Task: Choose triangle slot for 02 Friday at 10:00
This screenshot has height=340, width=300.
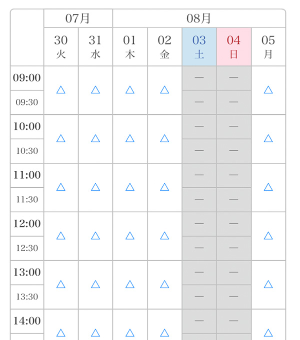Action: tap(164, 138)
